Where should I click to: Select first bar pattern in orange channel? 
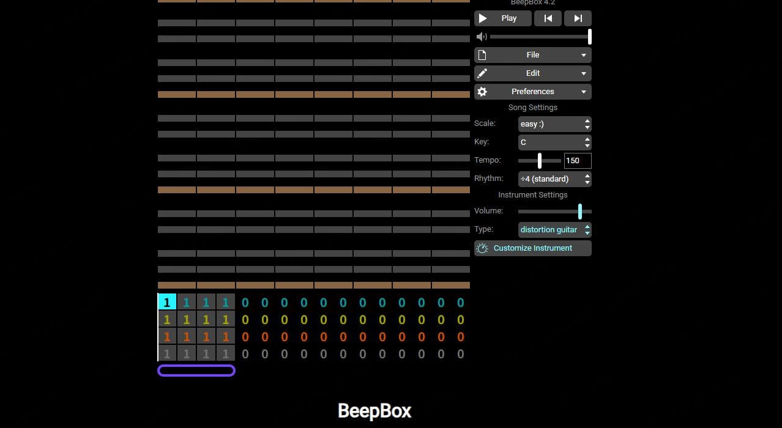point(167,336)
